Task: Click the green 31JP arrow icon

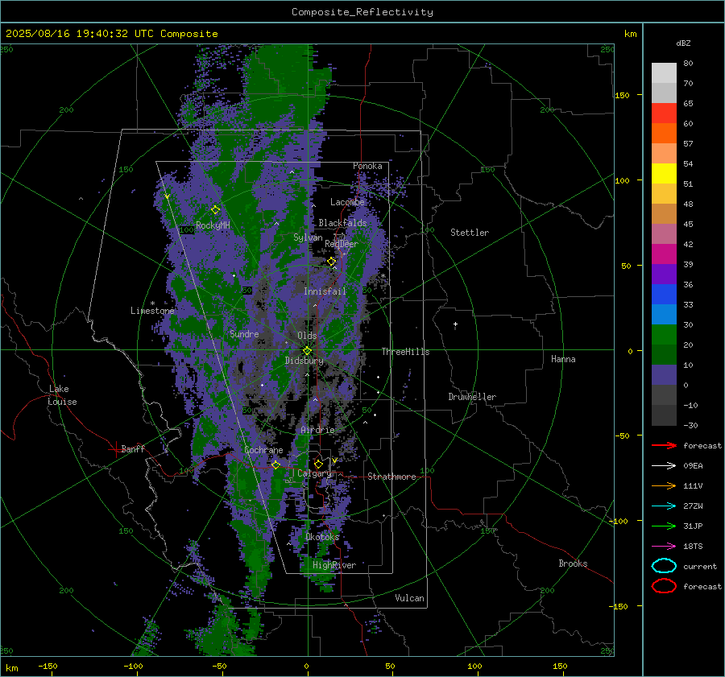Action: (x=664, y=526)
